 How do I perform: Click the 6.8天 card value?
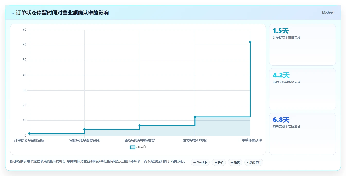pyautogui.click(x=281, y=120)
